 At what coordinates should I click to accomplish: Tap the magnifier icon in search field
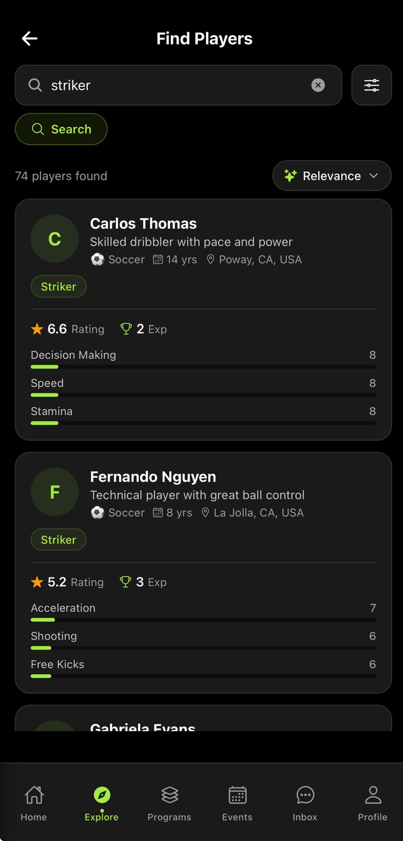tap(35, 85)
